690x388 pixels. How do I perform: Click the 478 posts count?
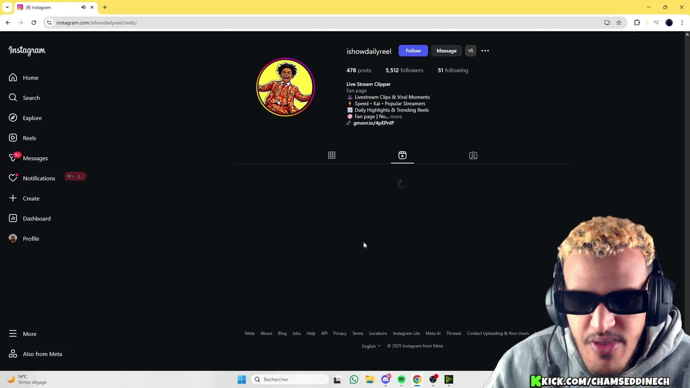point(358,70)
